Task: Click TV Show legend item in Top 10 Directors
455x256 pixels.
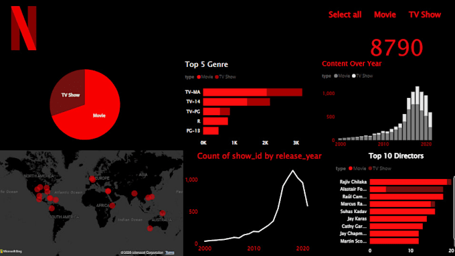Action: (x=380, y=168)
